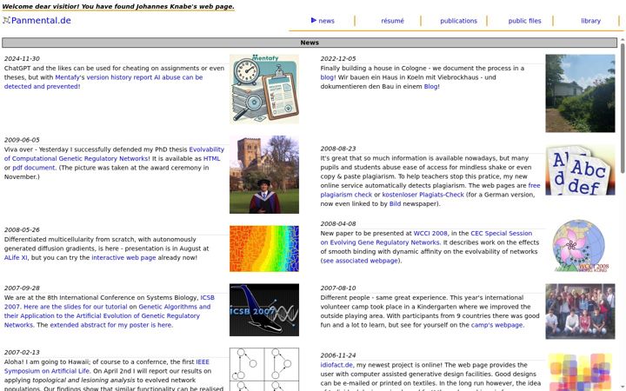Open the ICSB 2007 logo image
This screenshot has height=391, width=626.
264,310
